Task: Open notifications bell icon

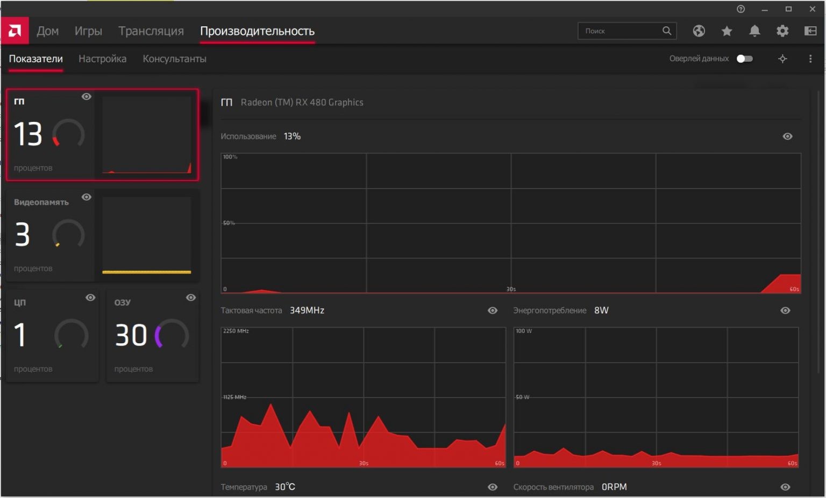Action: [754, 31]
